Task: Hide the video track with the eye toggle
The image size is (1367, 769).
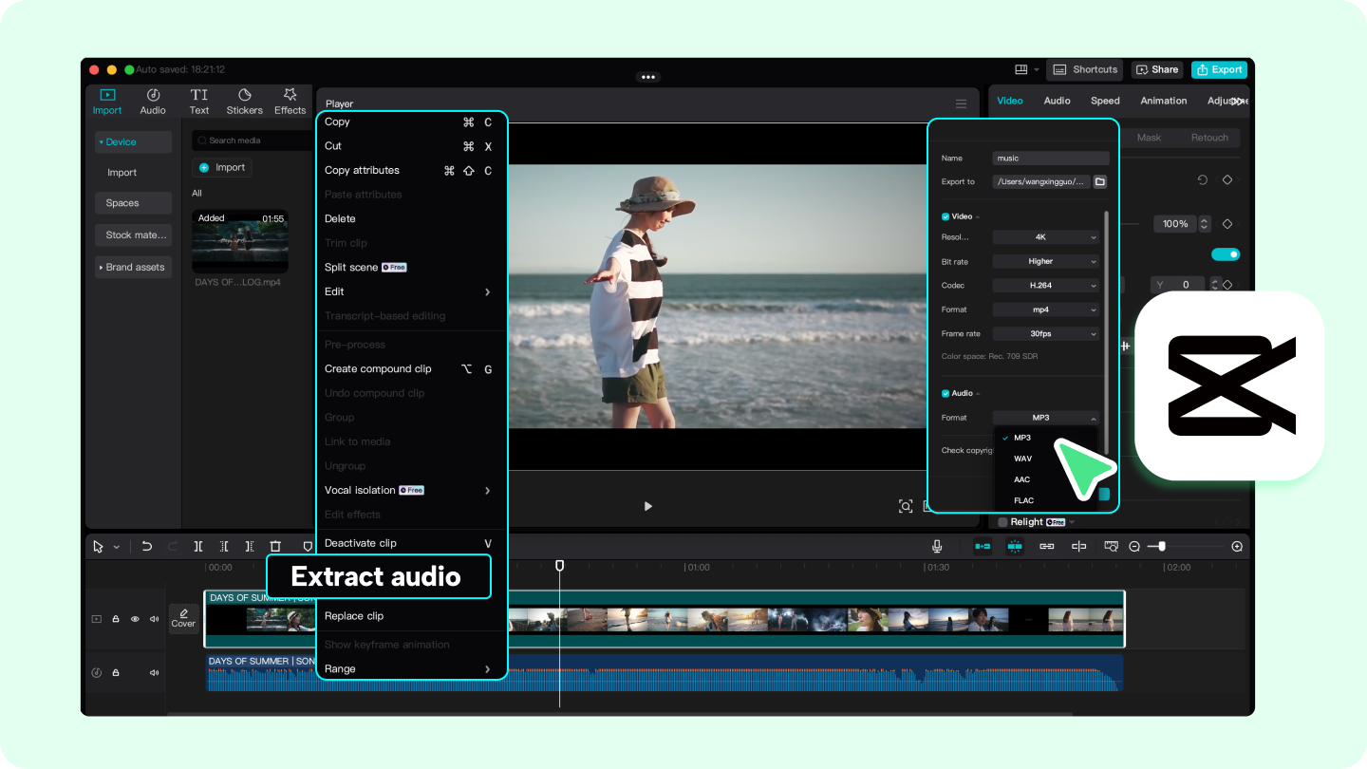Action: [134, 618]
